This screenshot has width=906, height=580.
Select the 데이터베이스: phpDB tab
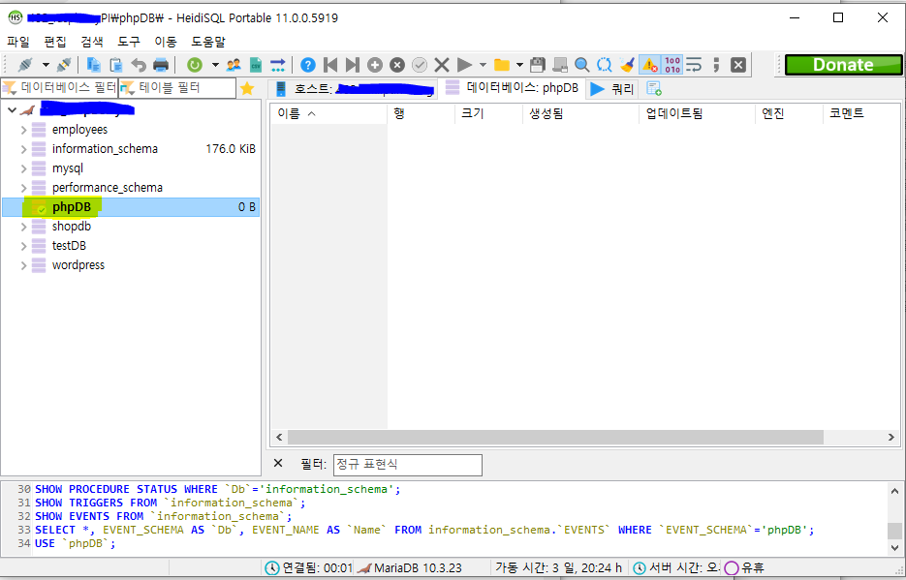point(512,88)
